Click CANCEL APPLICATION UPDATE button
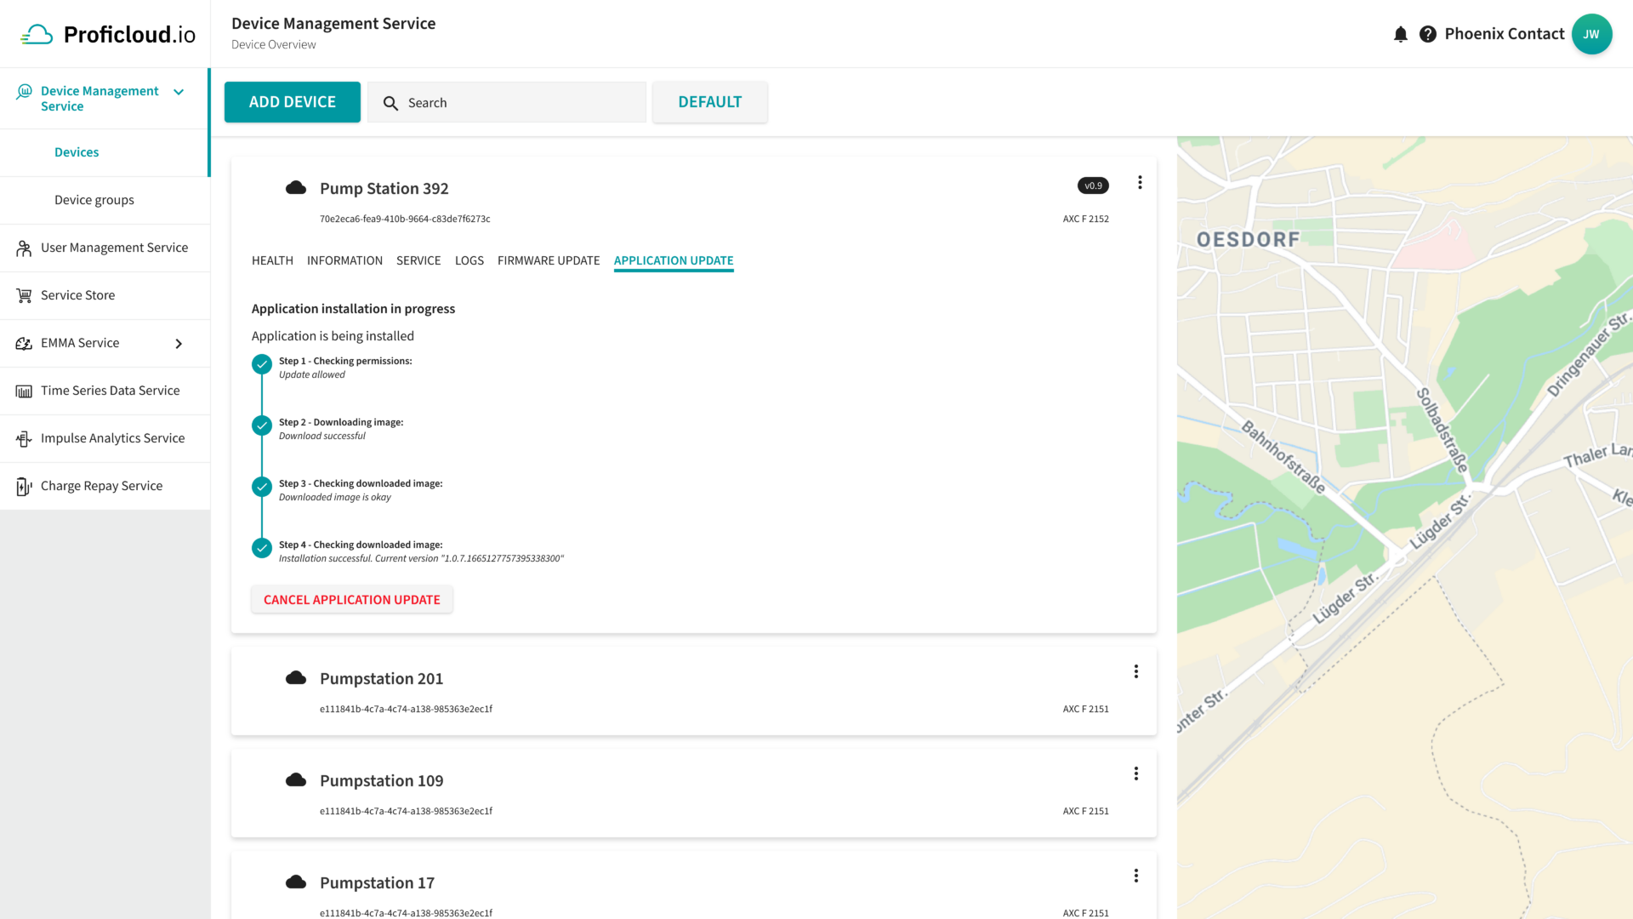This screenshot has height=919, width=1633. (x=351, y=600)
